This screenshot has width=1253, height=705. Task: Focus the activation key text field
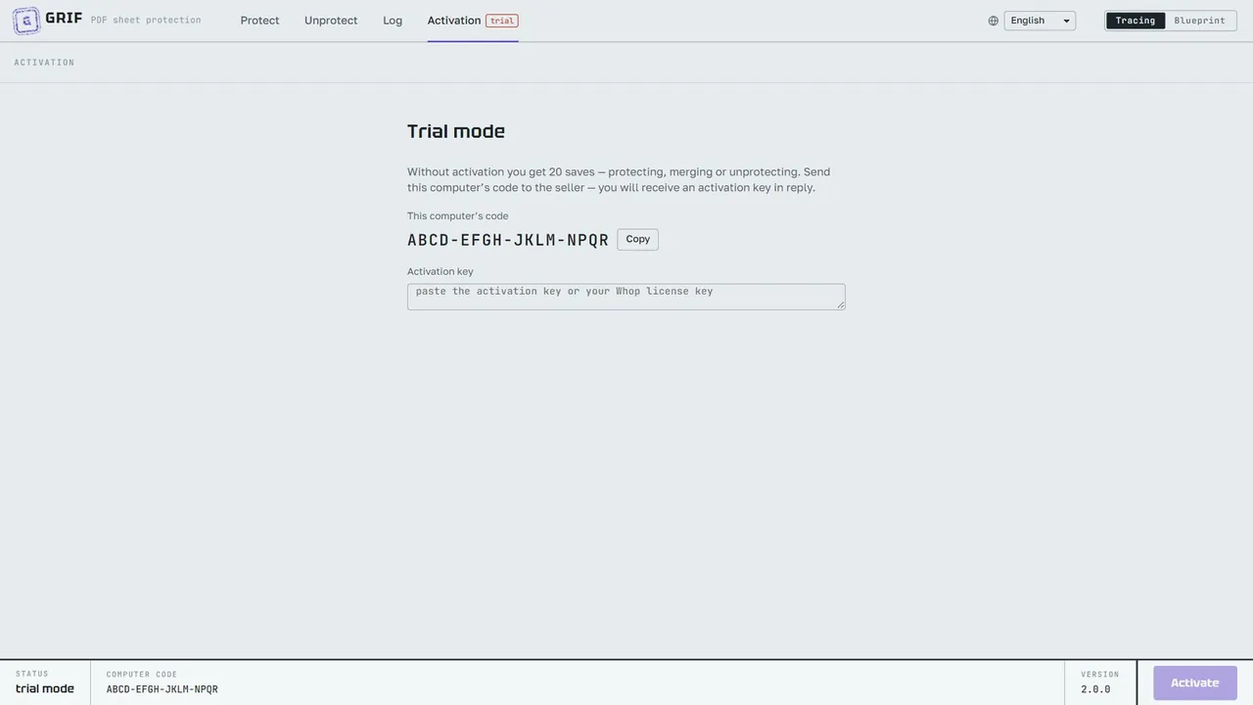coord(626,297)
